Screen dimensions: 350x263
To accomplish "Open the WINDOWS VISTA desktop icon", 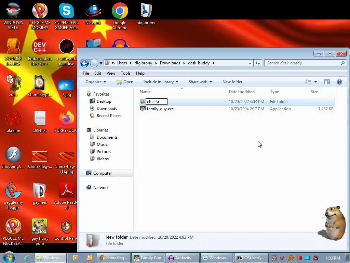I will coord(13,16).
